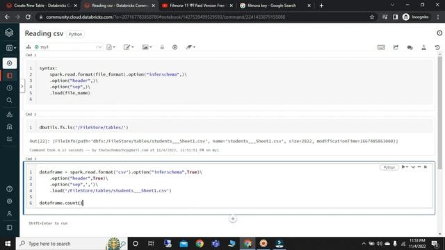Open the Mail app on taskbar
445x250 pixels.
pyautogui.click(x=184, y=244)
